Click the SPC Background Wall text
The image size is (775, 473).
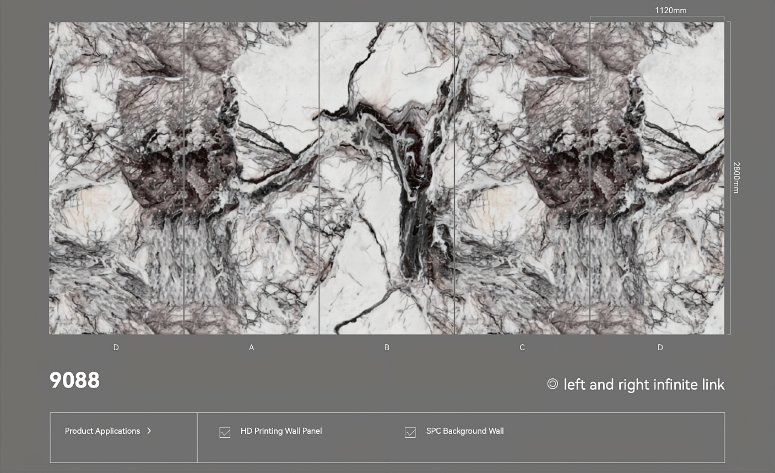[x=465, y=431]
